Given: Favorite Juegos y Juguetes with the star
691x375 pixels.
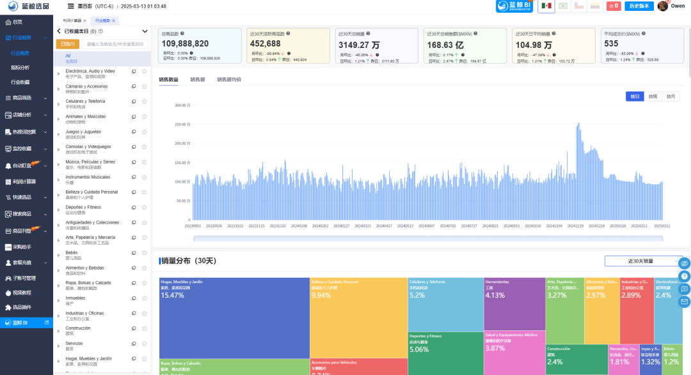Looking at the screenshot, I should pyautogui.click(x=144, y=132).
